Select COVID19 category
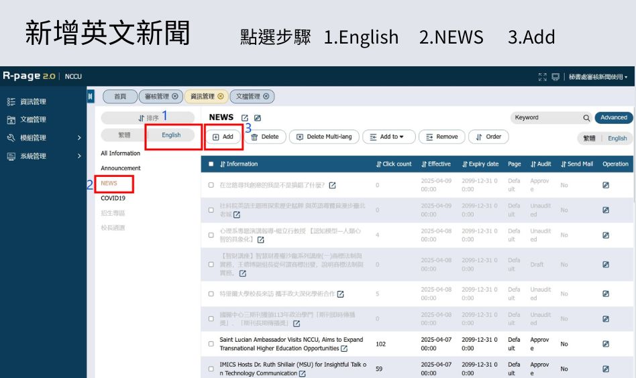This screenshot has height=378, width=636. pyautogui.click(x=113, y=198)
